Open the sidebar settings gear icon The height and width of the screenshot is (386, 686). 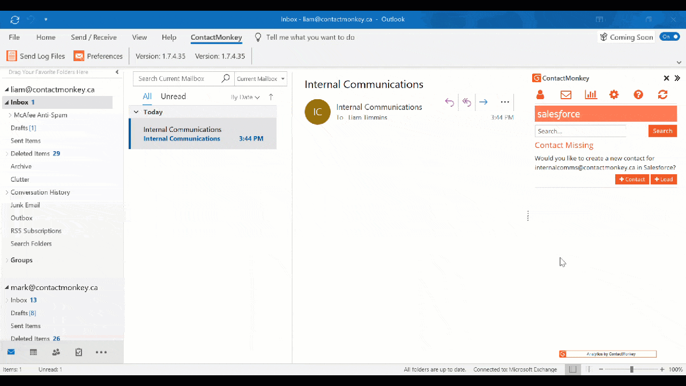click(614, 95)
